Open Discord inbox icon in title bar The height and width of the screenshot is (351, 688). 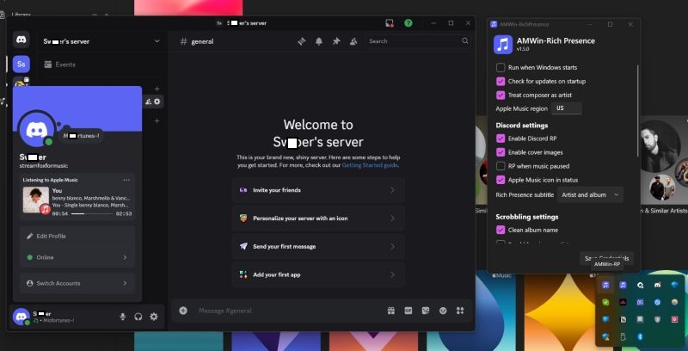click(x=390, y=23)
